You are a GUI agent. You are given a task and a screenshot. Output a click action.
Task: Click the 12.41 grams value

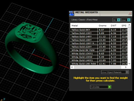click(x=102, y=64)
